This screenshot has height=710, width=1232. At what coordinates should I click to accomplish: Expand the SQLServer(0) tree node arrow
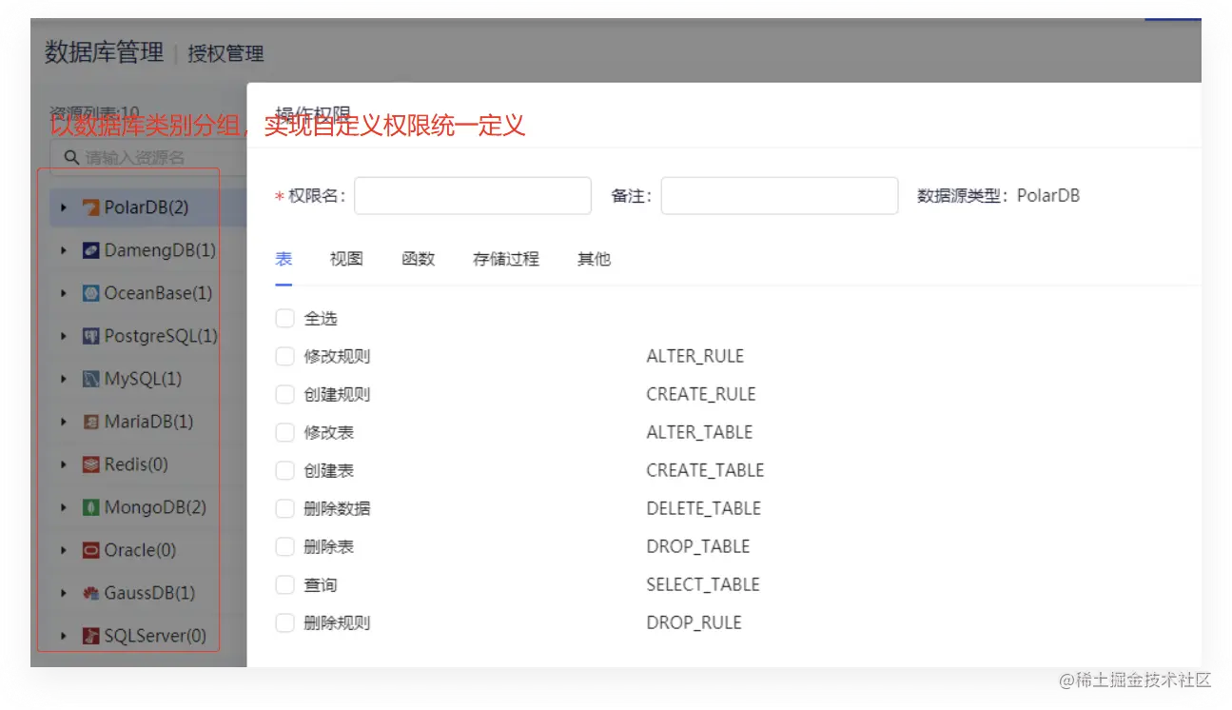(x=64, y=636)
